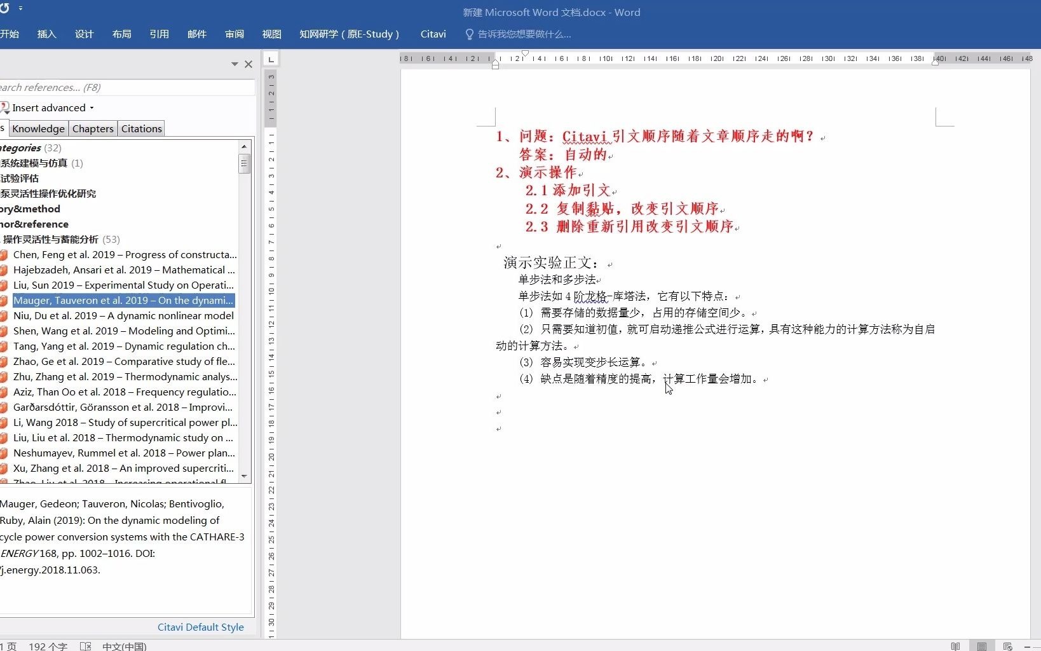The height and width of the screenshot is (651, 1041).
Task: Select reference Chen, Feng et al. 2019
Action: pos(125,255)
